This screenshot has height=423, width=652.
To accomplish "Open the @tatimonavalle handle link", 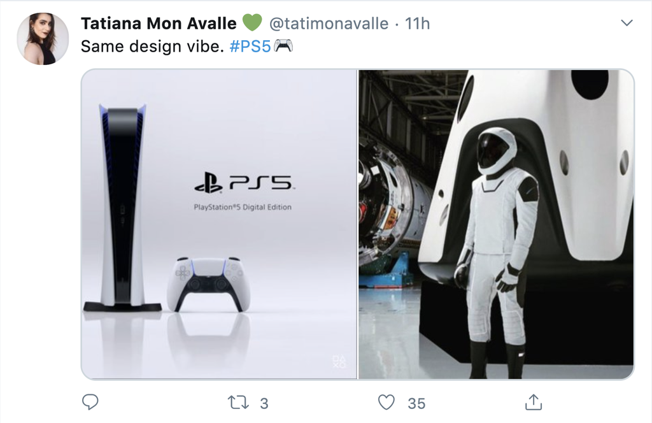I will (x=329, y=24).
